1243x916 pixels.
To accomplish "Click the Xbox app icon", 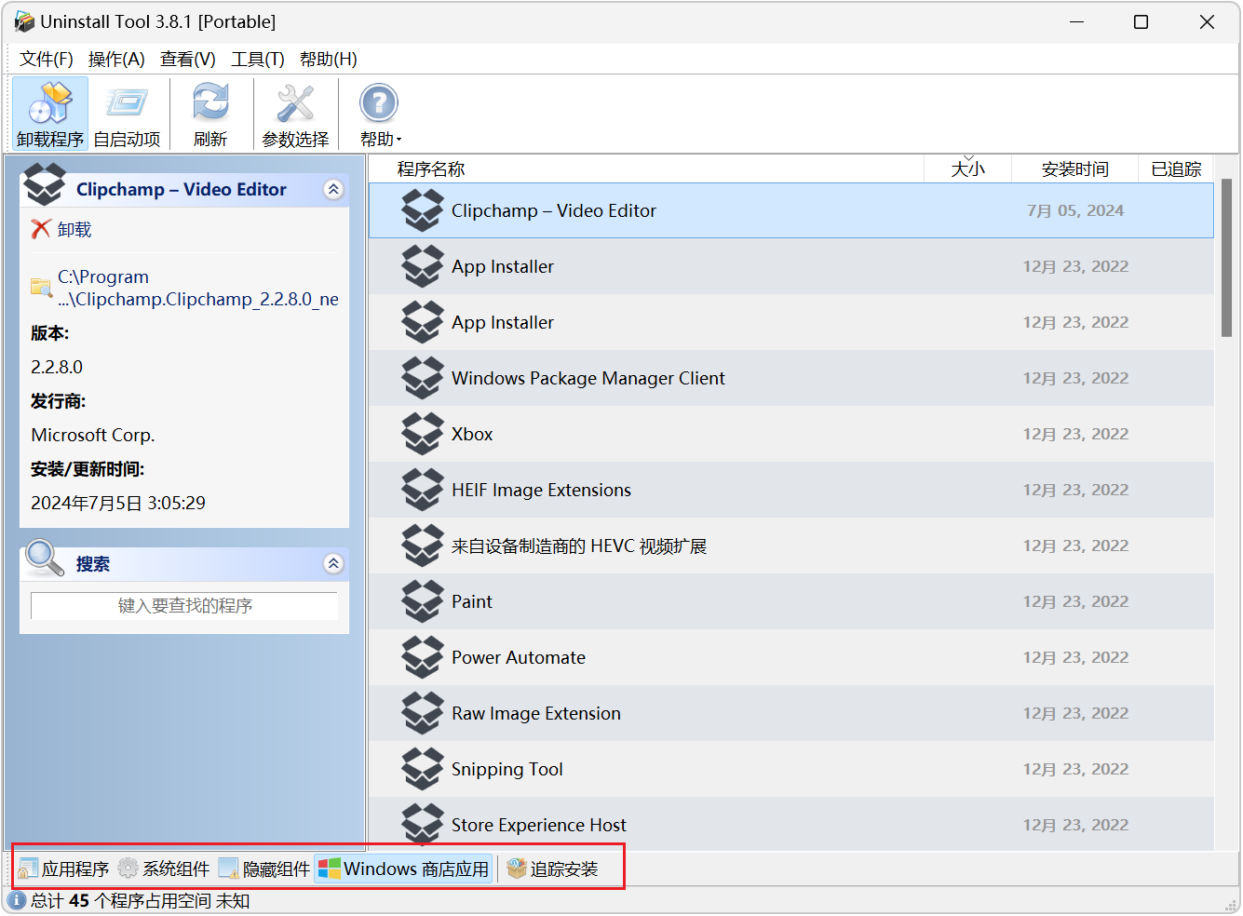I will pyautogui.click(x=423, y=434).
